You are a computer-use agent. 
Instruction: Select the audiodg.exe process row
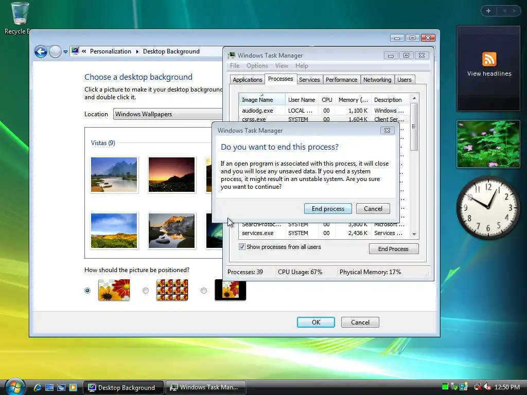pyautogui.click(x=324, y=111)
